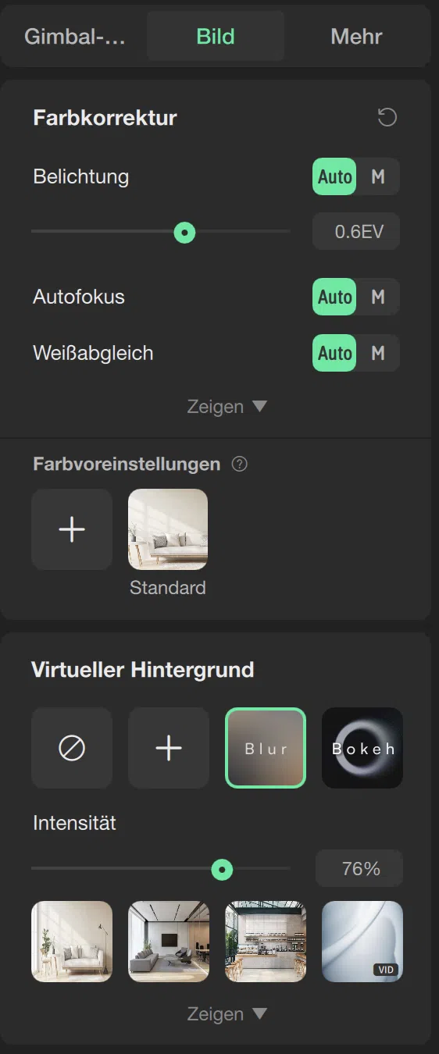Expand Zeigen under the virtual background thumbnails

[227, 1014]
